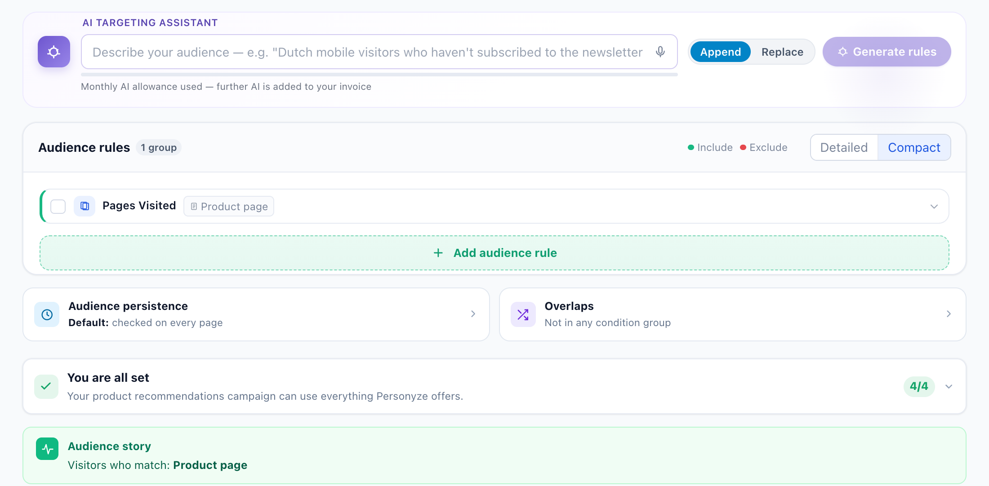
Task: Select Append mode
Action: pyautogui.click(x=720, y=52)
